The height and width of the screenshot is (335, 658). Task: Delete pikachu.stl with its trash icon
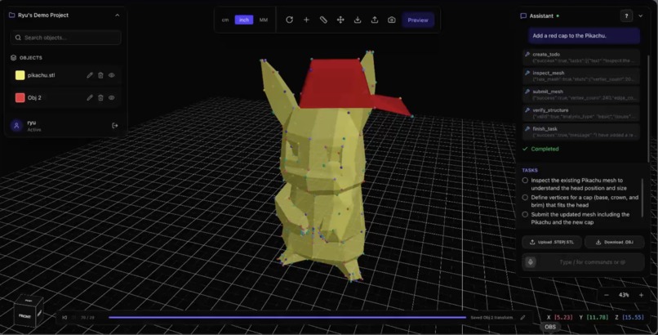(x=100, y=75)
